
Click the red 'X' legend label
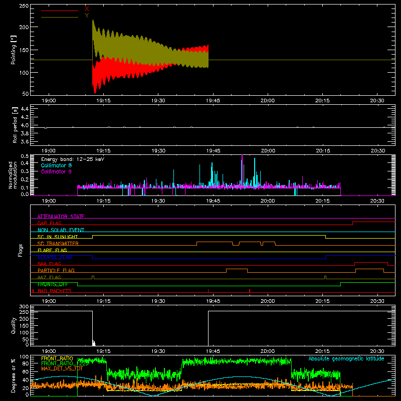pos(87,9)
